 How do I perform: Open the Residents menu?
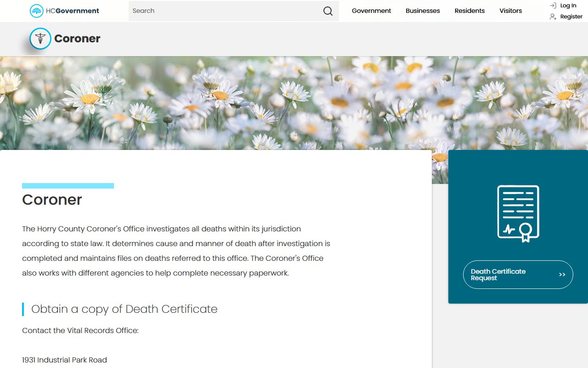[x=469, y=11]
